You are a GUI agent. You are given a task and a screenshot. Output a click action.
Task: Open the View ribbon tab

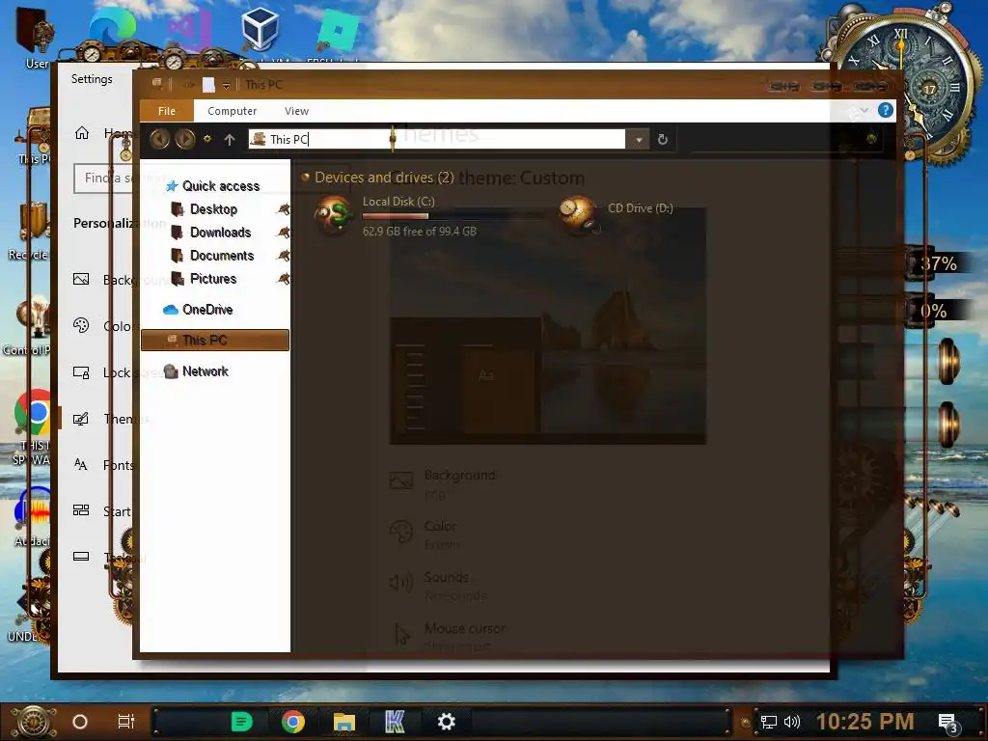(x=296, y=111)
